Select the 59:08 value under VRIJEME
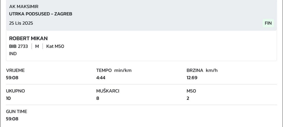Image resolution: width=283 pixels, height=127 pixels. click(x=12, y=78)
